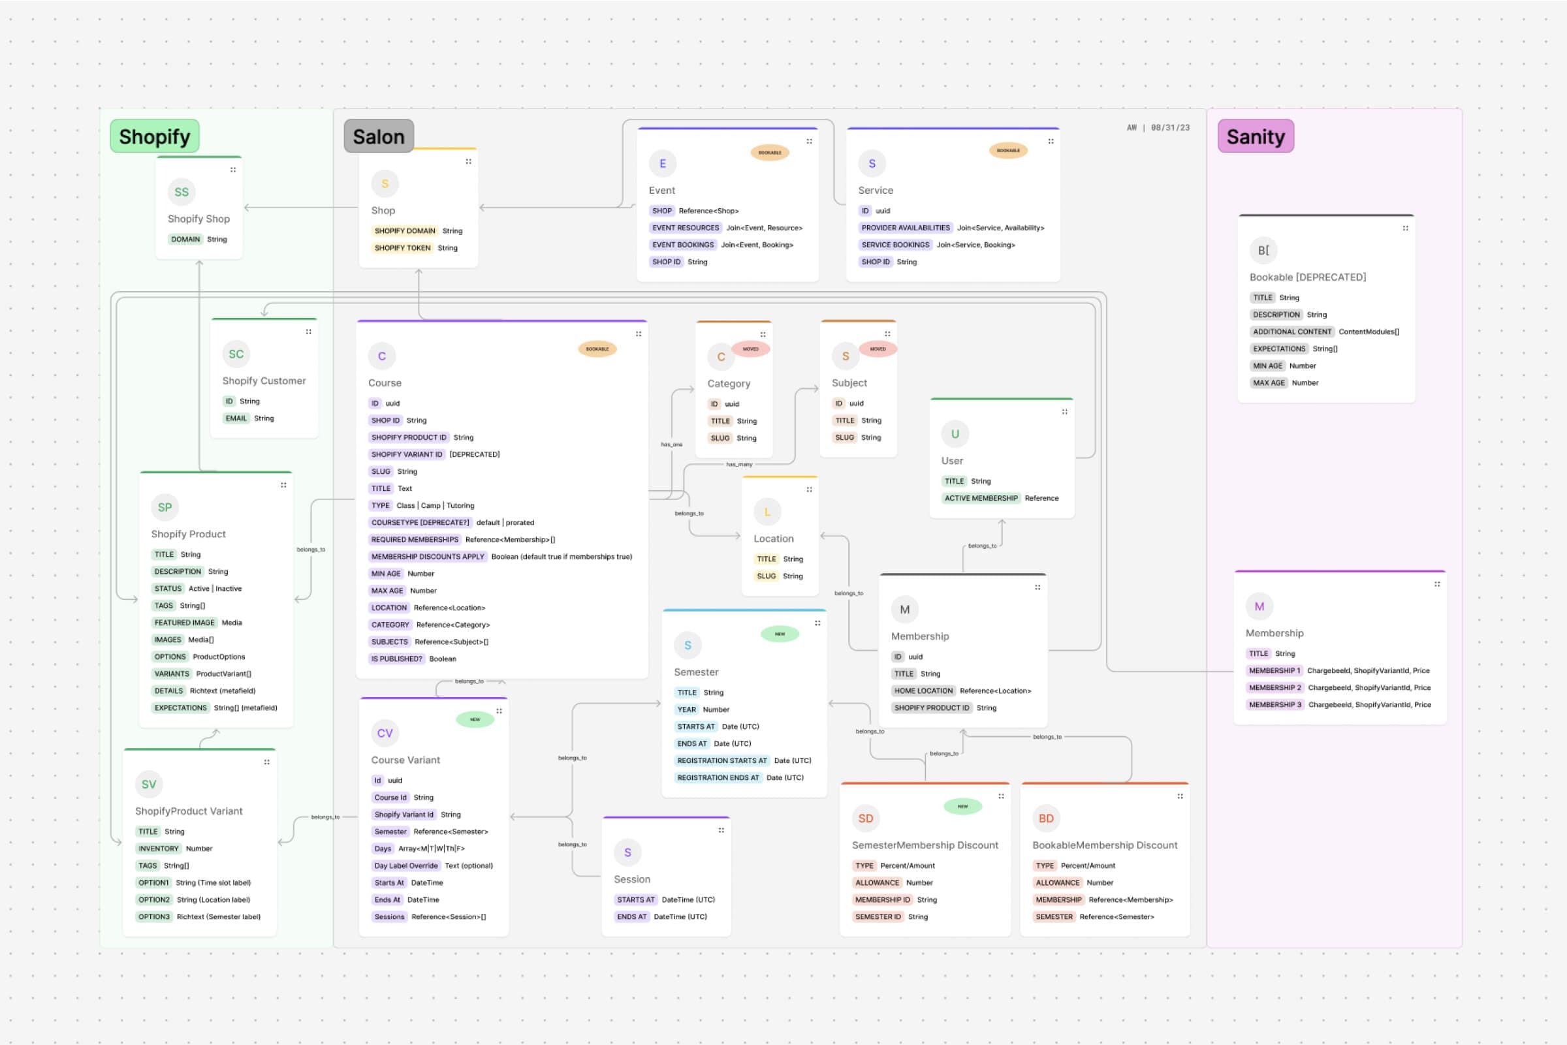Click the SP avatar on Shopify Product card
This screenshot has height=1045, width=1567.
[165, 507]
